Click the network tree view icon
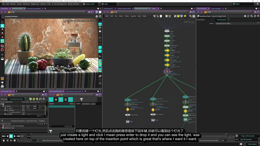Screen dimensions: 260x146 tap(158, 16)
